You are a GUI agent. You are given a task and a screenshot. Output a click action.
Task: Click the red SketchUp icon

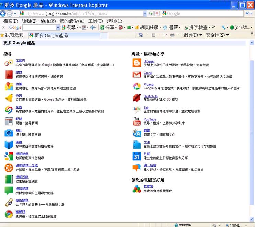coord(137,98)
